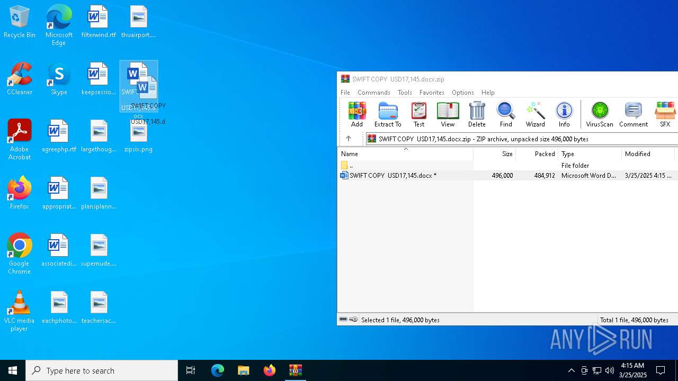678x381 pixels.
Task: Open the taskbar clock showing 4:15 AM
Action: pos(632,370)
